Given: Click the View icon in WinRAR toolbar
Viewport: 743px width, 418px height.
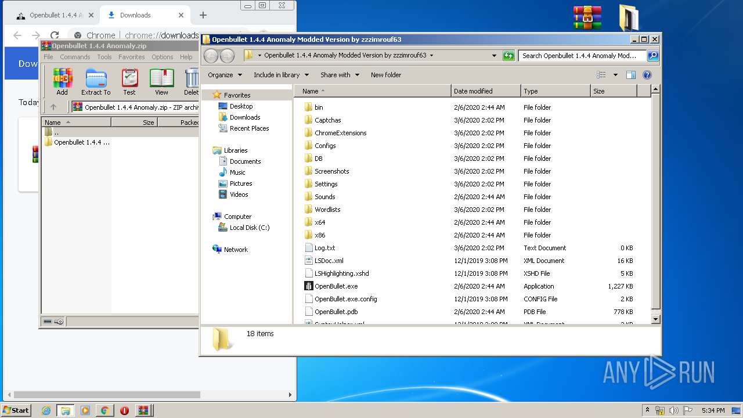Looking at the screenshot, I should click(161, 81).
